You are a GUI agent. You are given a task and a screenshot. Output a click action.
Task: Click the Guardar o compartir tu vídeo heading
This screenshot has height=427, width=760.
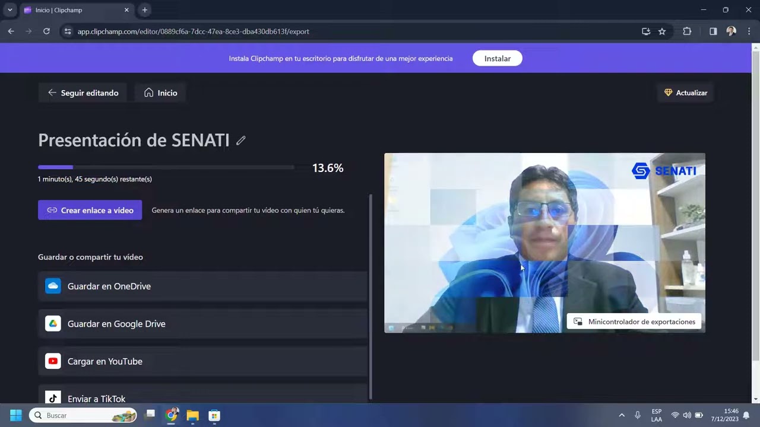(x=90, y=257)
